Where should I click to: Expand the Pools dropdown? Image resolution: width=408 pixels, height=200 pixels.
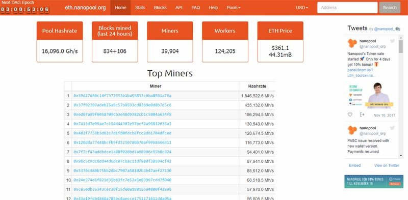point(233,8)
